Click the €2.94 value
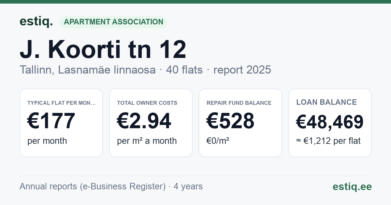Screen dimensions: 391x205 click(x=144, y=121)
